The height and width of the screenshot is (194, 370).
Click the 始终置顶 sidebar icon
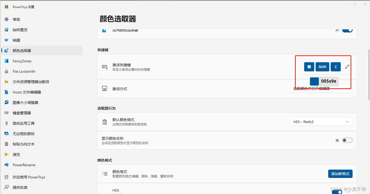click(7, 30)
